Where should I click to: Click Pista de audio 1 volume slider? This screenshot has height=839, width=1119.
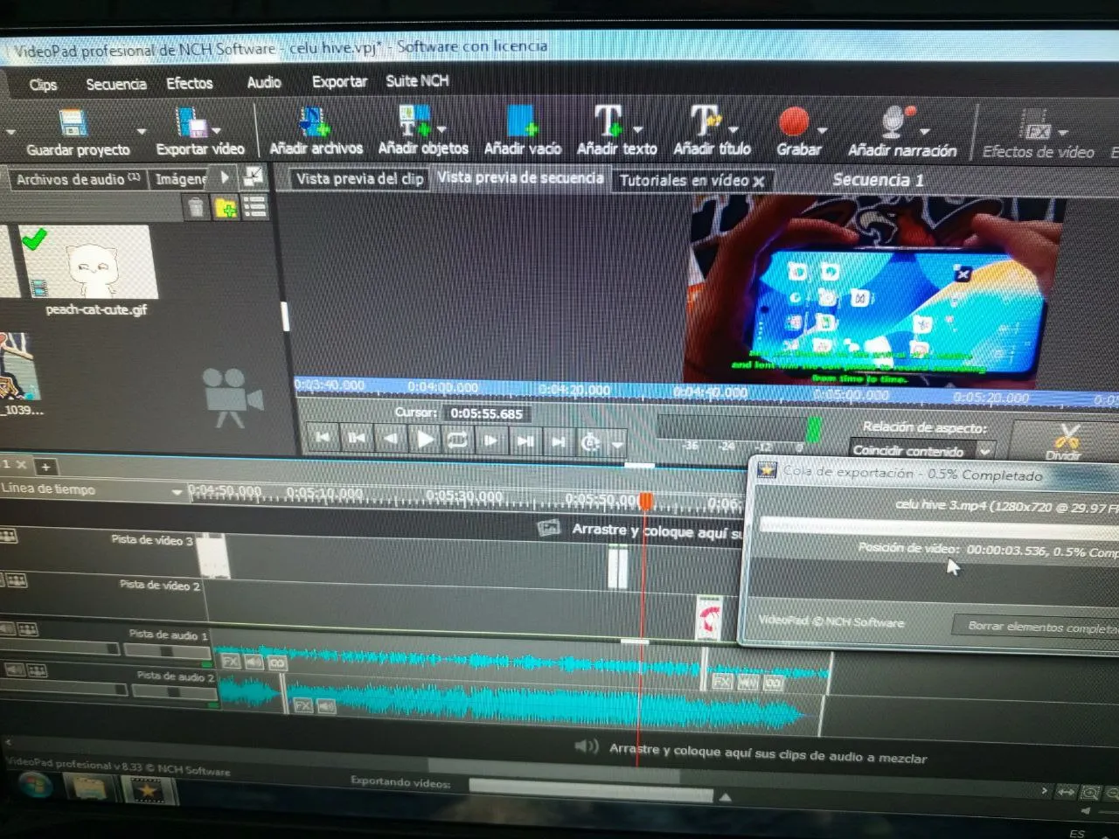pos(59,648)
